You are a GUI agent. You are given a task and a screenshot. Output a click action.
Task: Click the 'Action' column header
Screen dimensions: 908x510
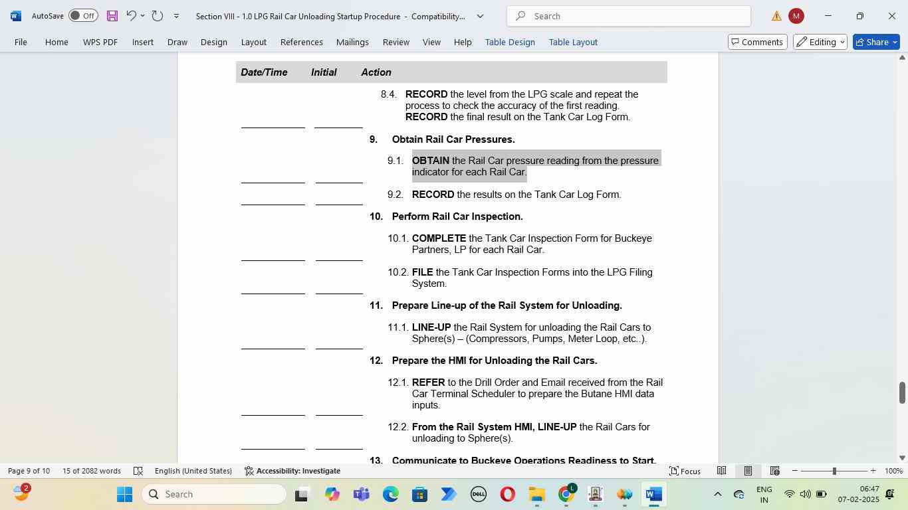[x=376, y=72]
